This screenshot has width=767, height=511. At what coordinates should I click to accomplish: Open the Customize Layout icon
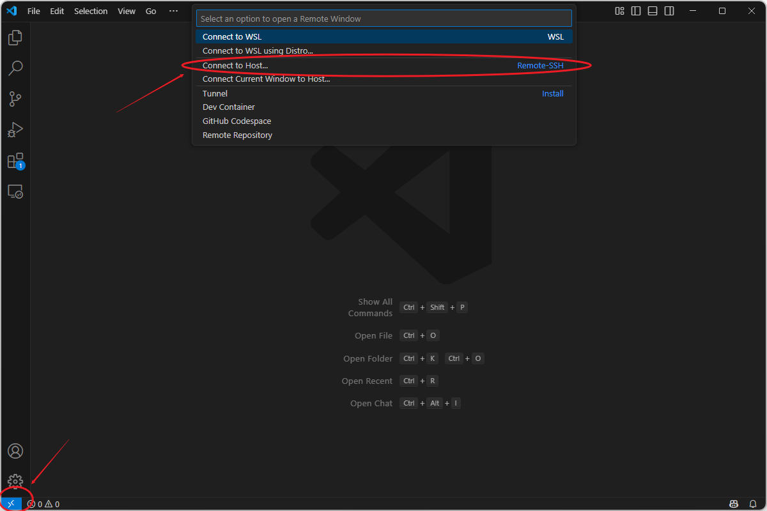click(619, 11)
